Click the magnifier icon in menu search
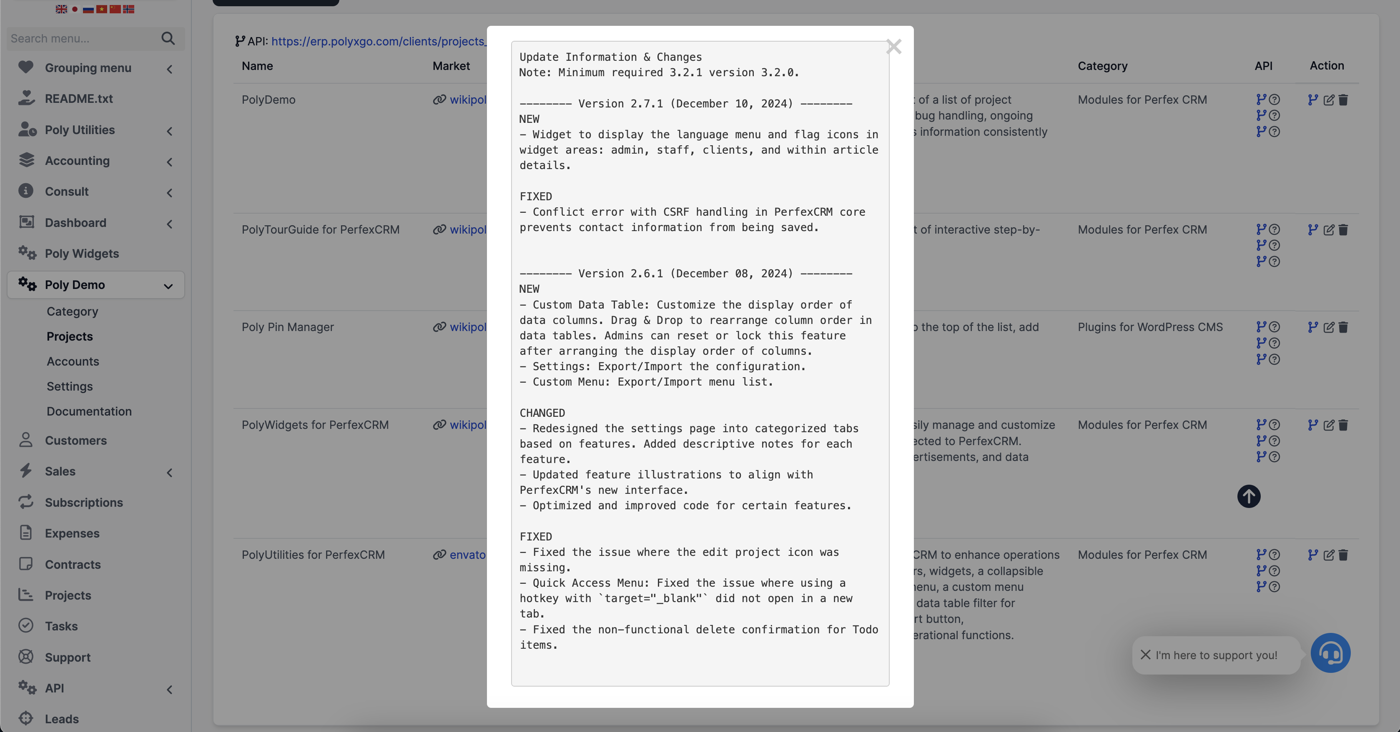 click(x=168, y=39)
